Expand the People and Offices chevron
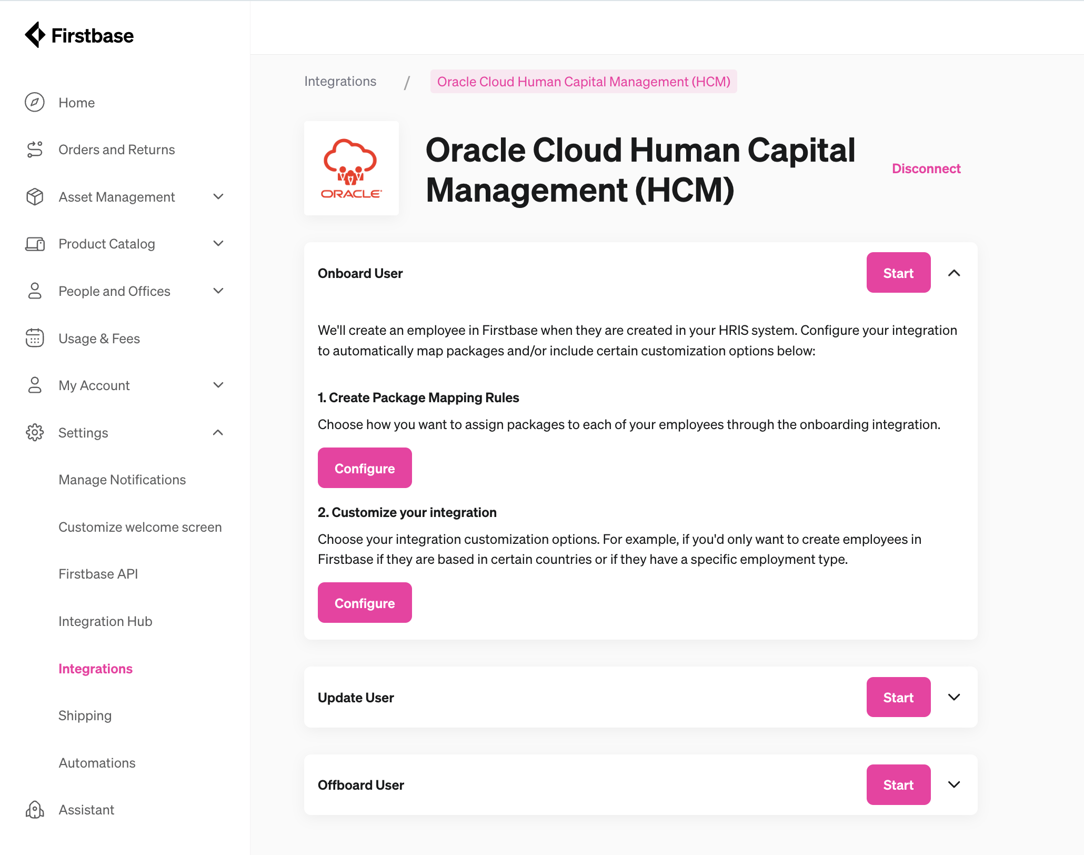Viewport: 1084px width, 855px height. (218, 291)
